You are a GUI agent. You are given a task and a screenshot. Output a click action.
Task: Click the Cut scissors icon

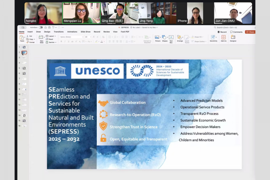pos(27,36)
